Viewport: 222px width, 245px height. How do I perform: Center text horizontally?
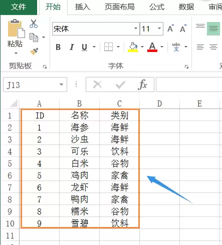point(213,47)
